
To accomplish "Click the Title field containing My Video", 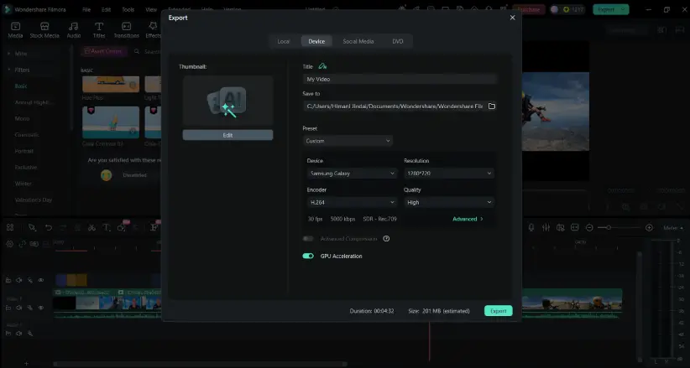I will click(400, 79).
